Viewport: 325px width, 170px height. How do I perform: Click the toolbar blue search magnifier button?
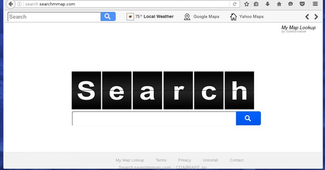(x=108, y=17)
